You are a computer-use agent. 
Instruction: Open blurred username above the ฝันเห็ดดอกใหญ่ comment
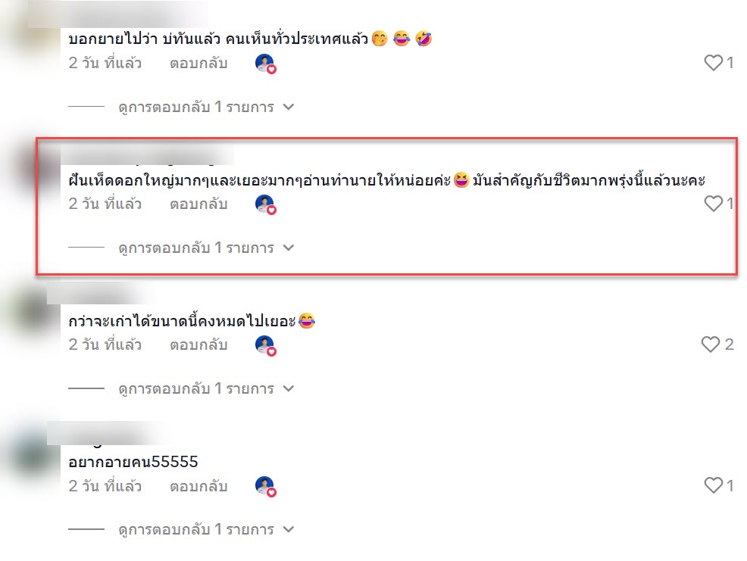[x=148, y=156]
